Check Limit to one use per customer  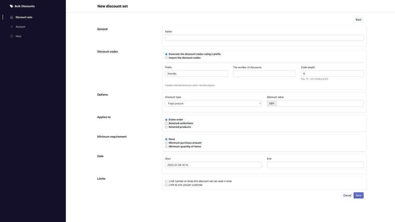pos(166,185)
